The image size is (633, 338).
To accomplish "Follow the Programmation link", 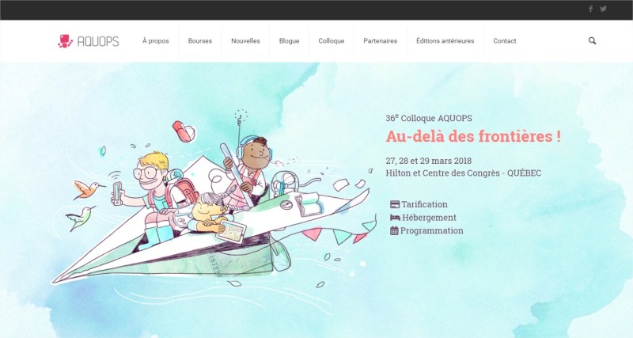I will point(431,230).
